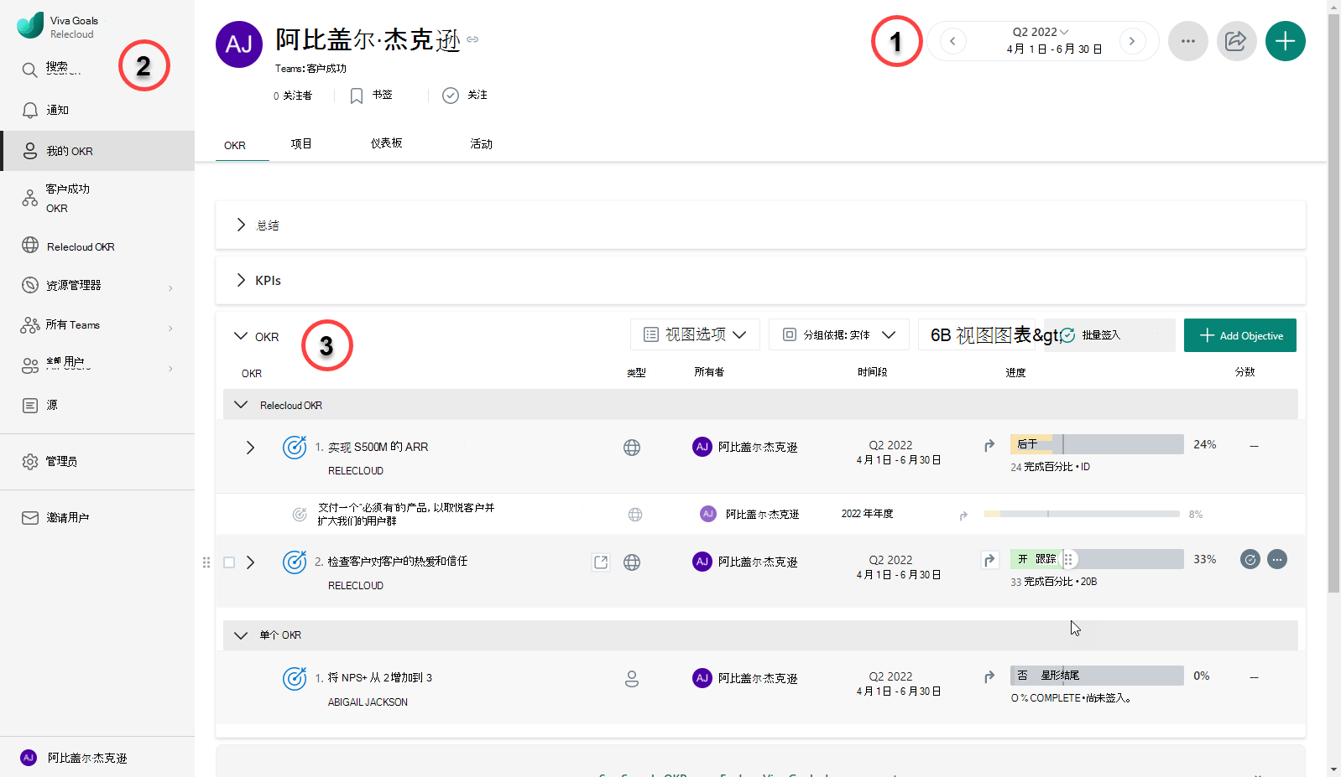Screen dimensions: 1341x777
Task: Collapse the Relecloud OKR group
Action: [241, 405]
